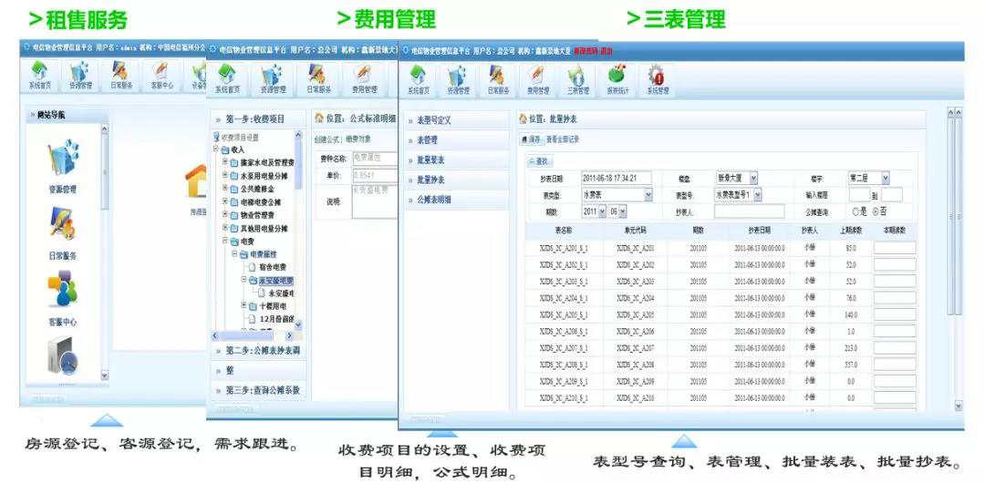Image resolution: width=985 pixels, height=483 pixels.
Task: Open the 楼宇 dropdown showing 第二层
Action: pyautogui.click(x=869, y=179)
